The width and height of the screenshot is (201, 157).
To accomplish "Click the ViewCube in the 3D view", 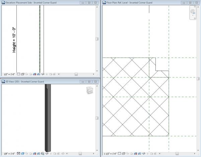I will point(90,90).
